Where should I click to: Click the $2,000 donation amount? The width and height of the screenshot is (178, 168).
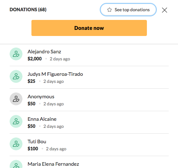35,59
